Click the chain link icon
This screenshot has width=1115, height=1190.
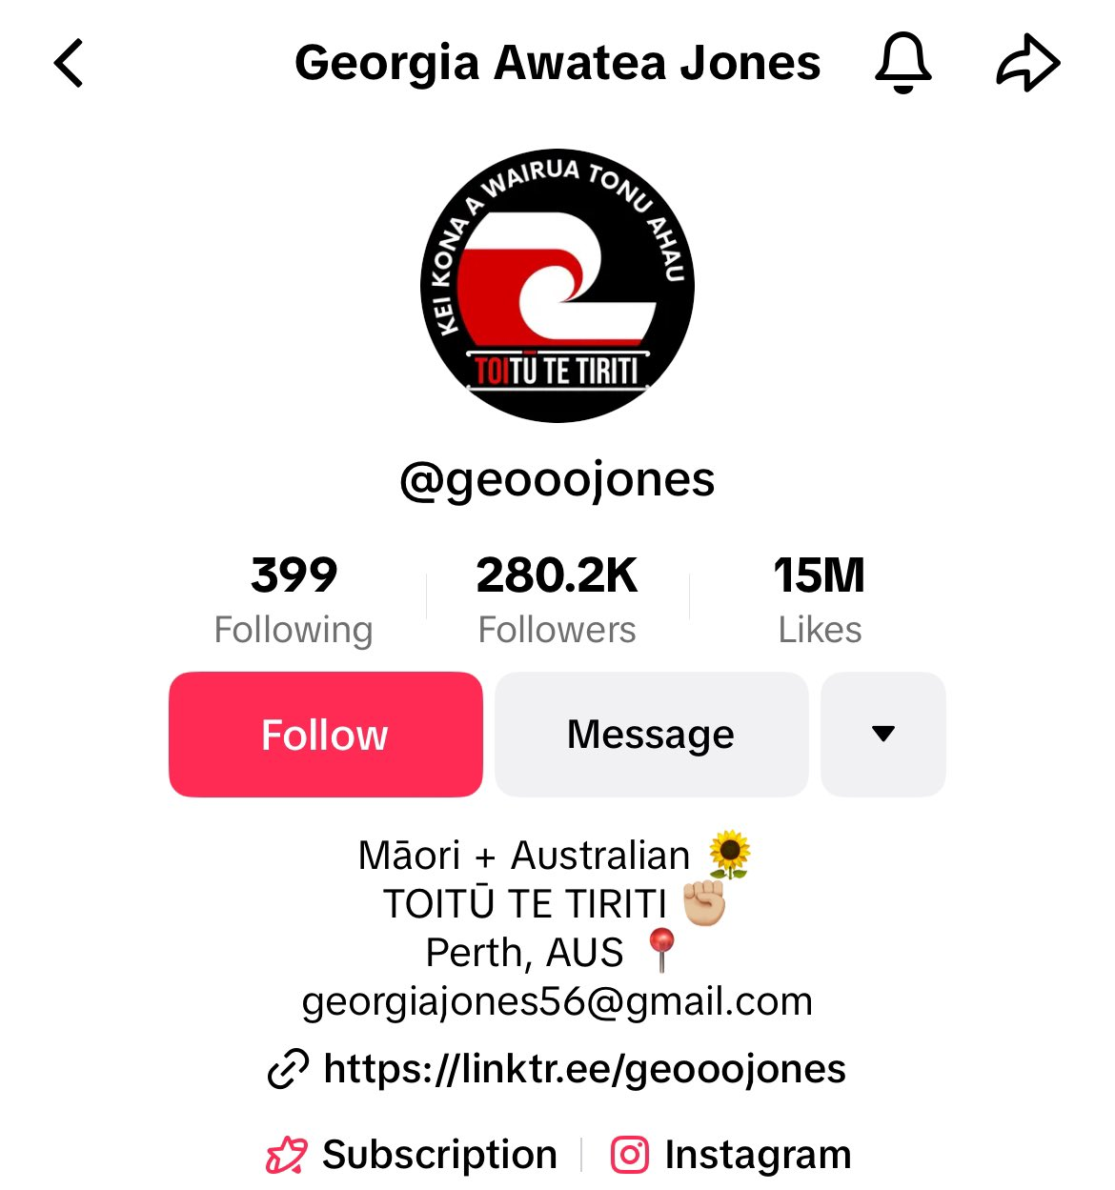click(289, 1069)
